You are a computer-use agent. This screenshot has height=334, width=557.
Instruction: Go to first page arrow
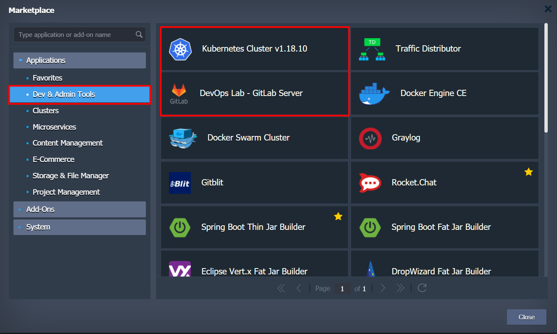click(281, 288)
